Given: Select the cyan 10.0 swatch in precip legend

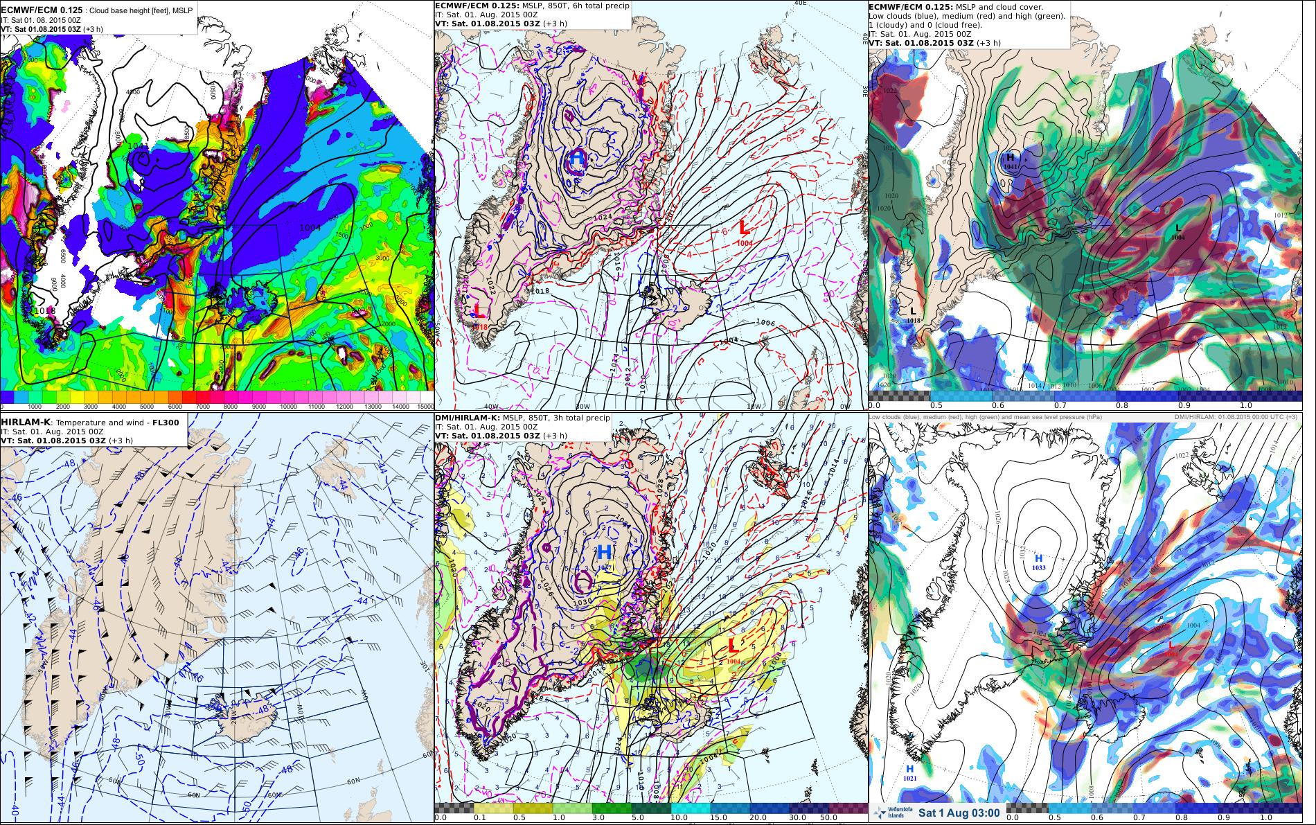Looking at the screenshot, I should [691, 808].
